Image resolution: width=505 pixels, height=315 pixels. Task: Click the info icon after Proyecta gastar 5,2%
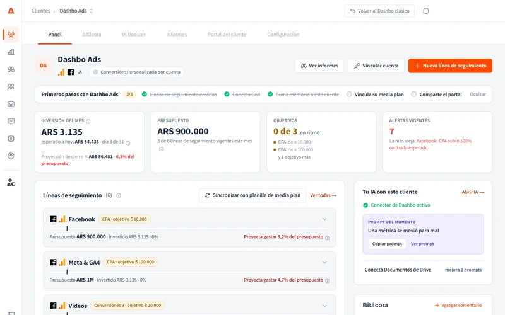click(327, 238)
